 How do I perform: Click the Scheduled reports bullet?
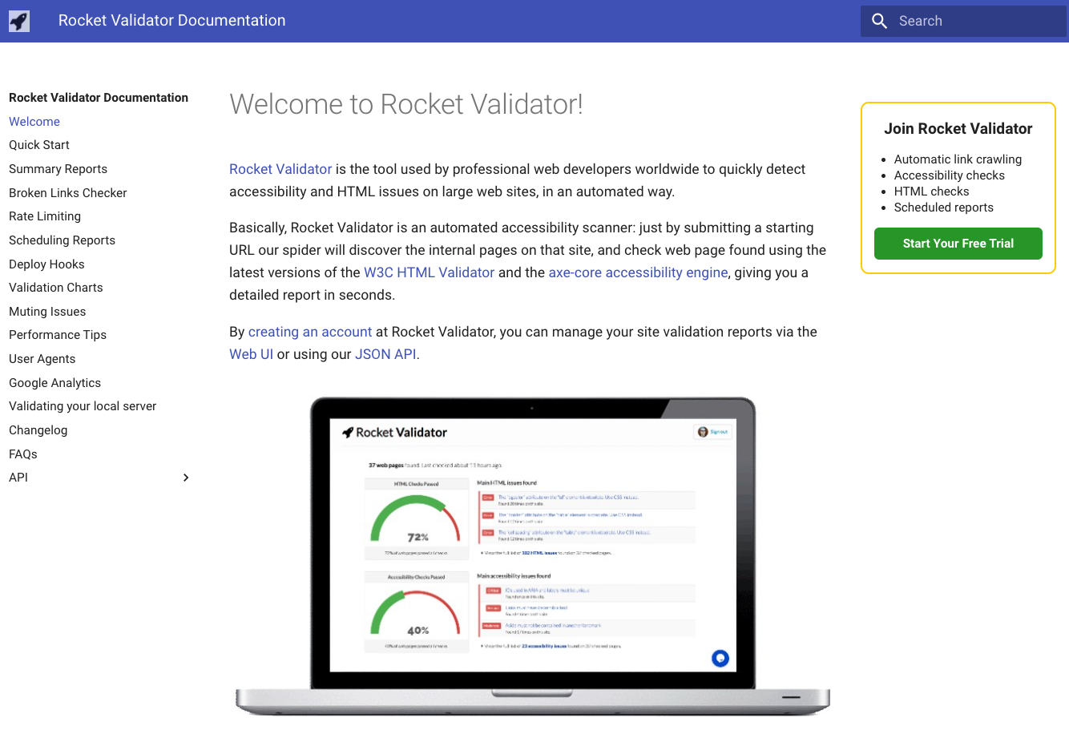943,208
